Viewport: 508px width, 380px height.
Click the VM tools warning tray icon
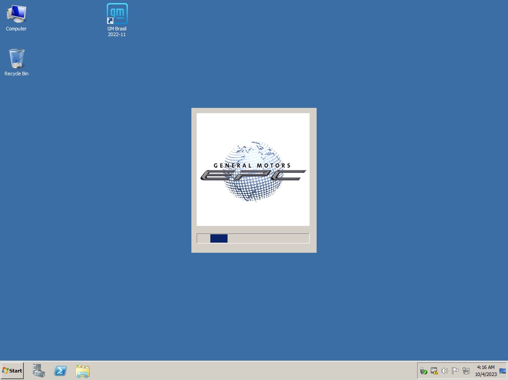(x=434, y=371)
